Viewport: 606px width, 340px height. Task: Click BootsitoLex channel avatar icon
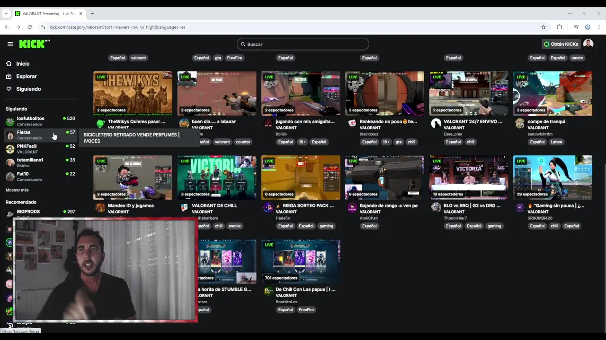pyautogui.click(x=268, y=292)
